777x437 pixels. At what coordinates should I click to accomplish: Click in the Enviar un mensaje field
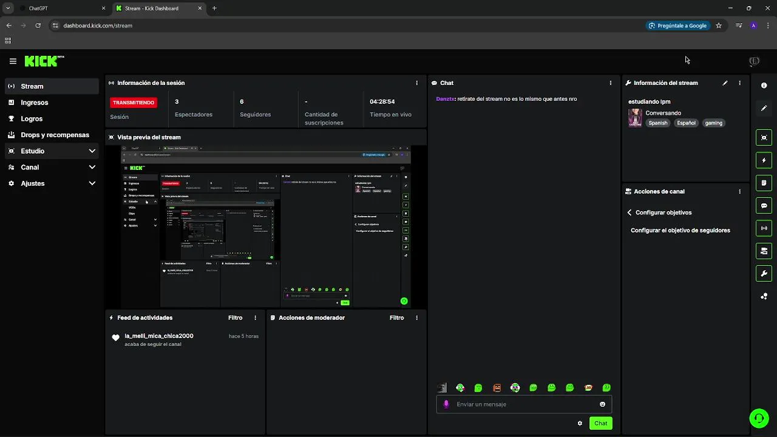click(x=524, y=404)
